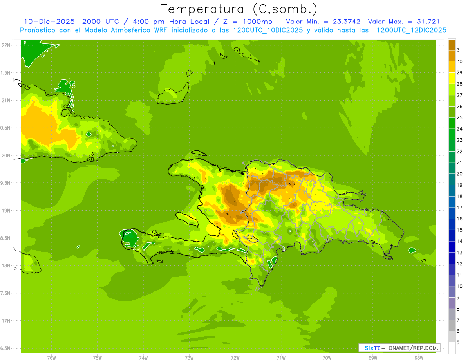Click the '16' value on the color legend
Viewport: 470px width, 363px height.
pos(460,219)
